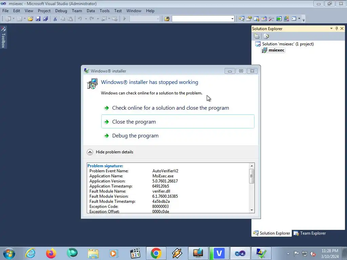Click Properties icon in Solution Explorer toolbar
Screen dimensions: 347x260
point(257,36)
